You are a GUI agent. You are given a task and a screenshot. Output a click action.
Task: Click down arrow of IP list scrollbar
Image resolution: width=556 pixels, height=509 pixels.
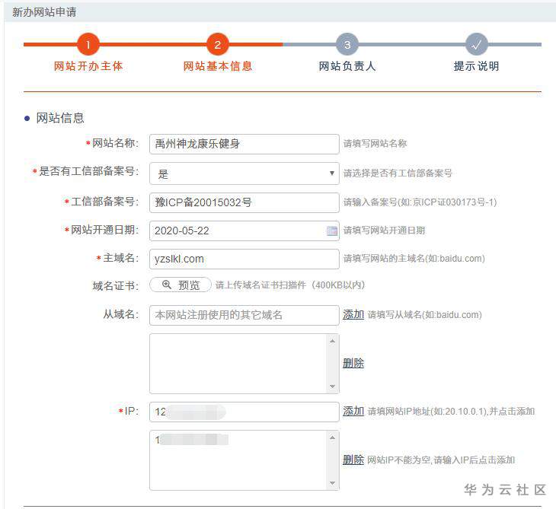[x=332, y=483]
